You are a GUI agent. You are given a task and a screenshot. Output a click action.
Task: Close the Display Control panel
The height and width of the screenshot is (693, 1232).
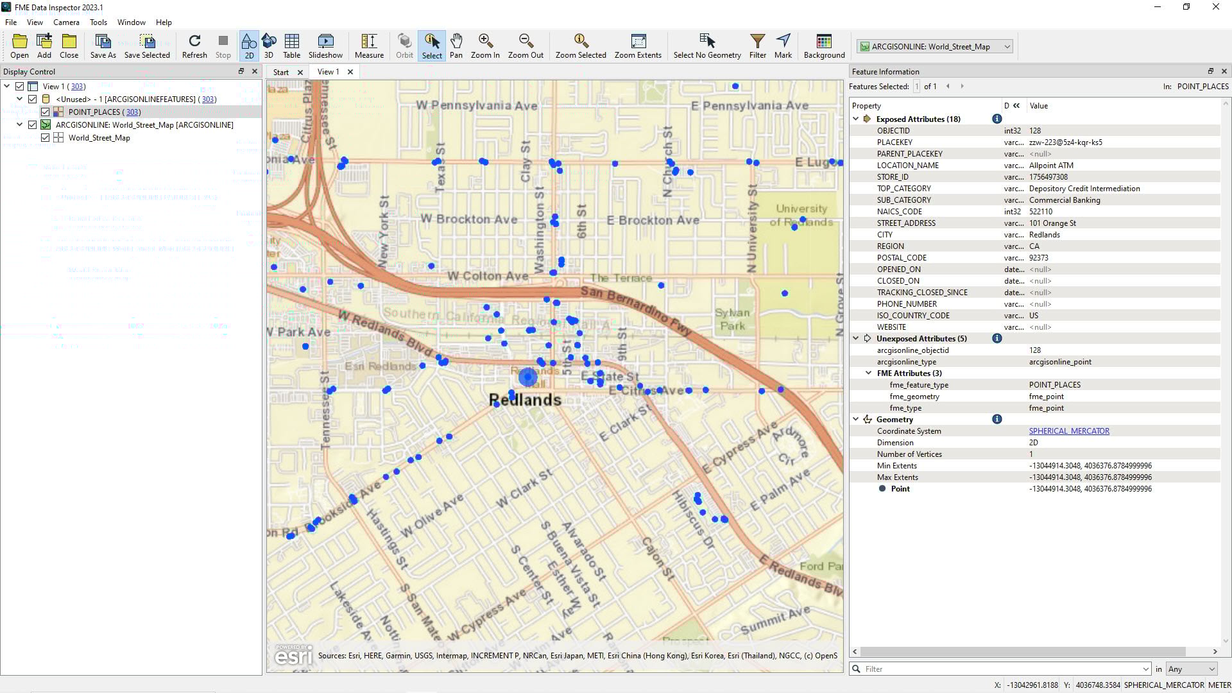click(x=255, y=71)
